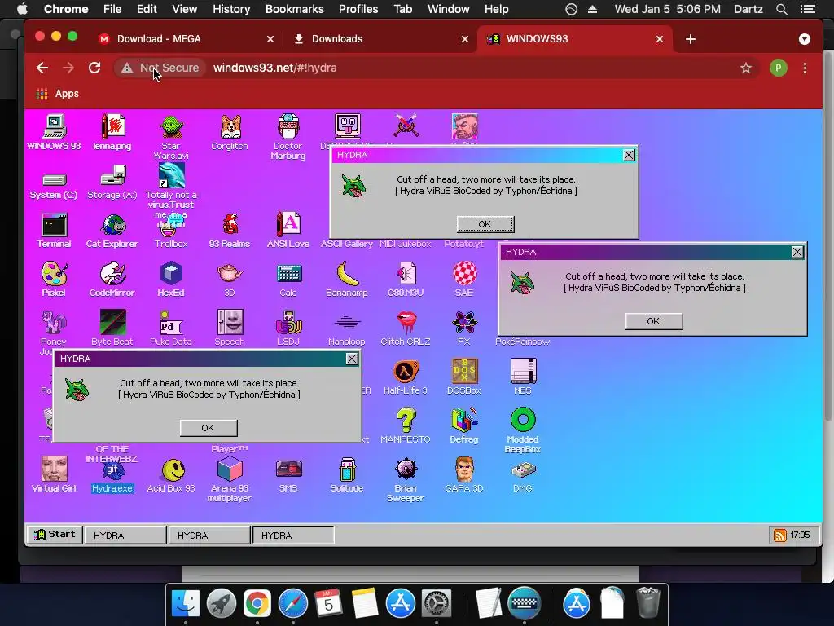
Task: Select the first HYDRA taskbar button
Action: [125, 535]
